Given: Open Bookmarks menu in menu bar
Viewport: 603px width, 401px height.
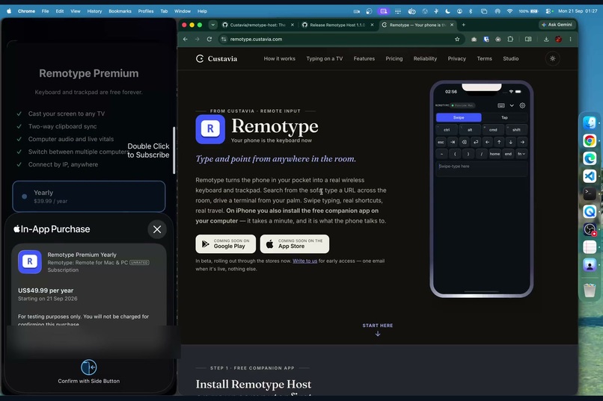Looking at the screenshot, I should [x=120, y=11].
